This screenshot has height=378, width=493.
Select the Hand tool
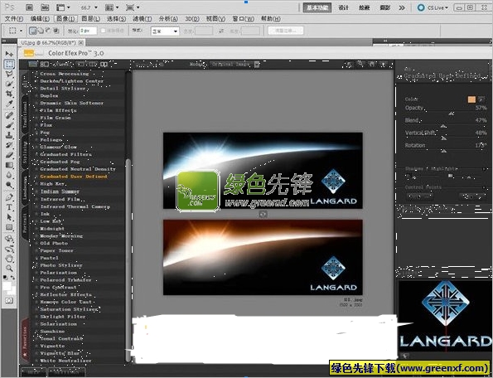click(9, 259)
